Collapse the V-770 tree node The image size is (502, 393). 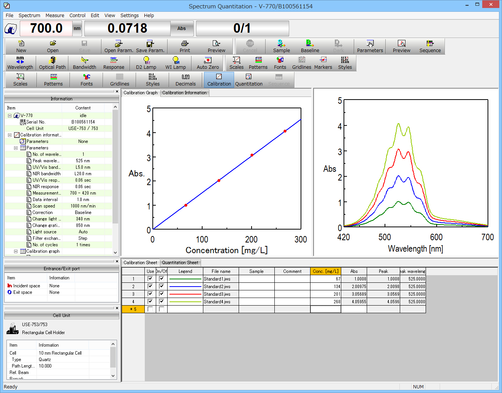pos(10,116)
